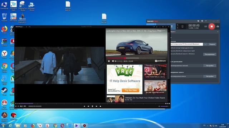The height and width of the screenshot is (128, 229).
Task: Click the pandora.tv logo on the video
Action: tap(160, 61)
